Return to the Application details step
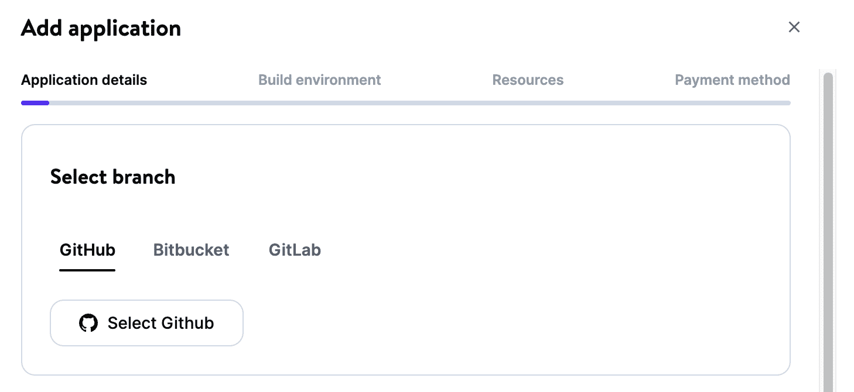Image resolution: width=854 pixels, height=392 pixels. point(84,80)
